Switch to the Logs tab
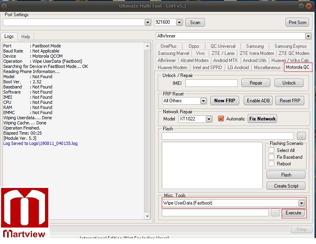Viewport: 316px width, 244px height. click(x=9, y=36)
